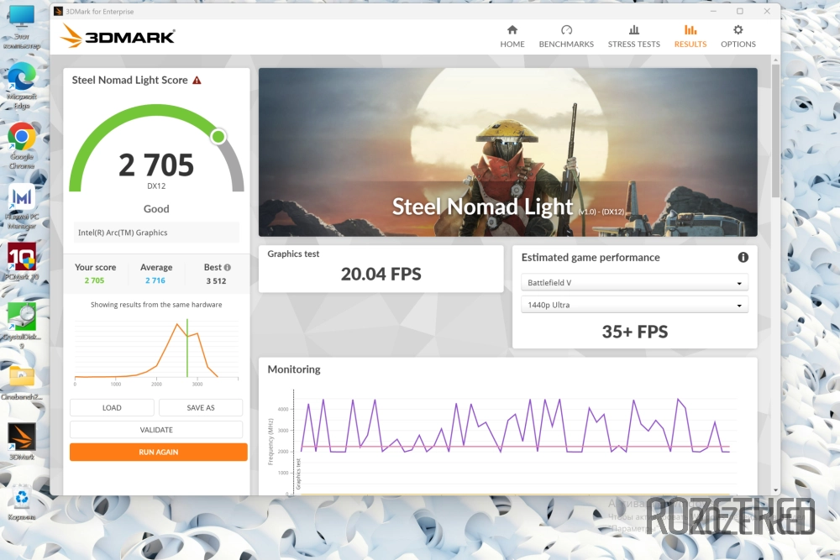Switch to the Results tab
This screenshot has width=840, height=560.
coord(690,36)
